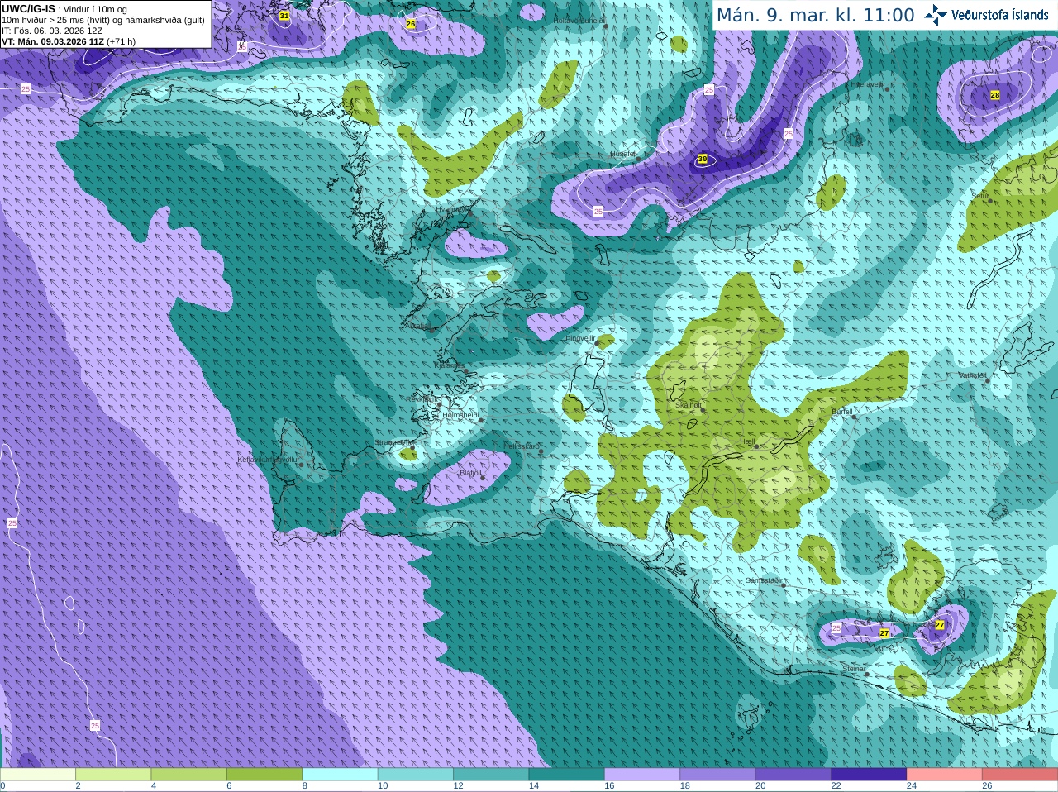Click the pale cyan 8–10 m/s legend swatch

(340, 775)
